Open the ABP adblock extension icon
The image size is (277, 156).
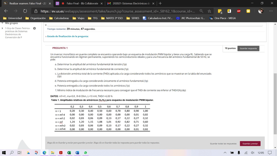point(239,11)
